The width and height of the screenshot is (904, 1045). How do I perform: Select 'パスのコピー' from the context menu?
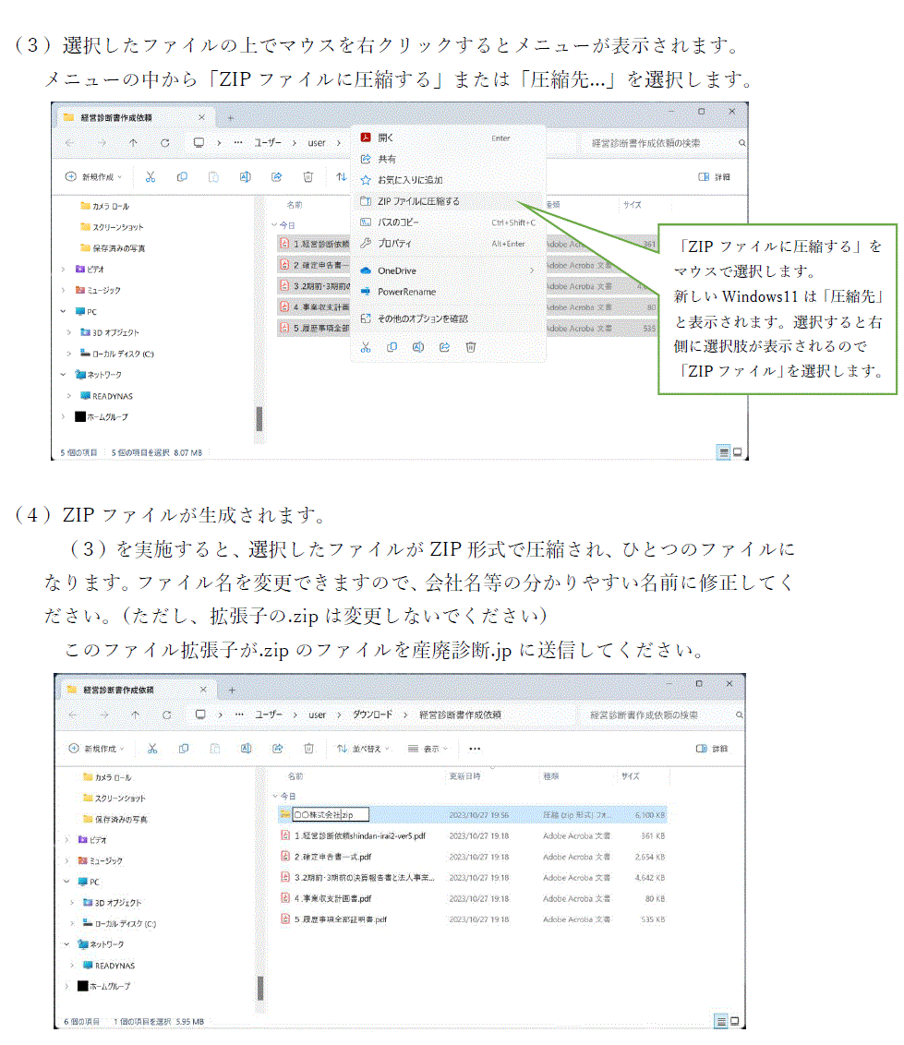coord(398,222)
